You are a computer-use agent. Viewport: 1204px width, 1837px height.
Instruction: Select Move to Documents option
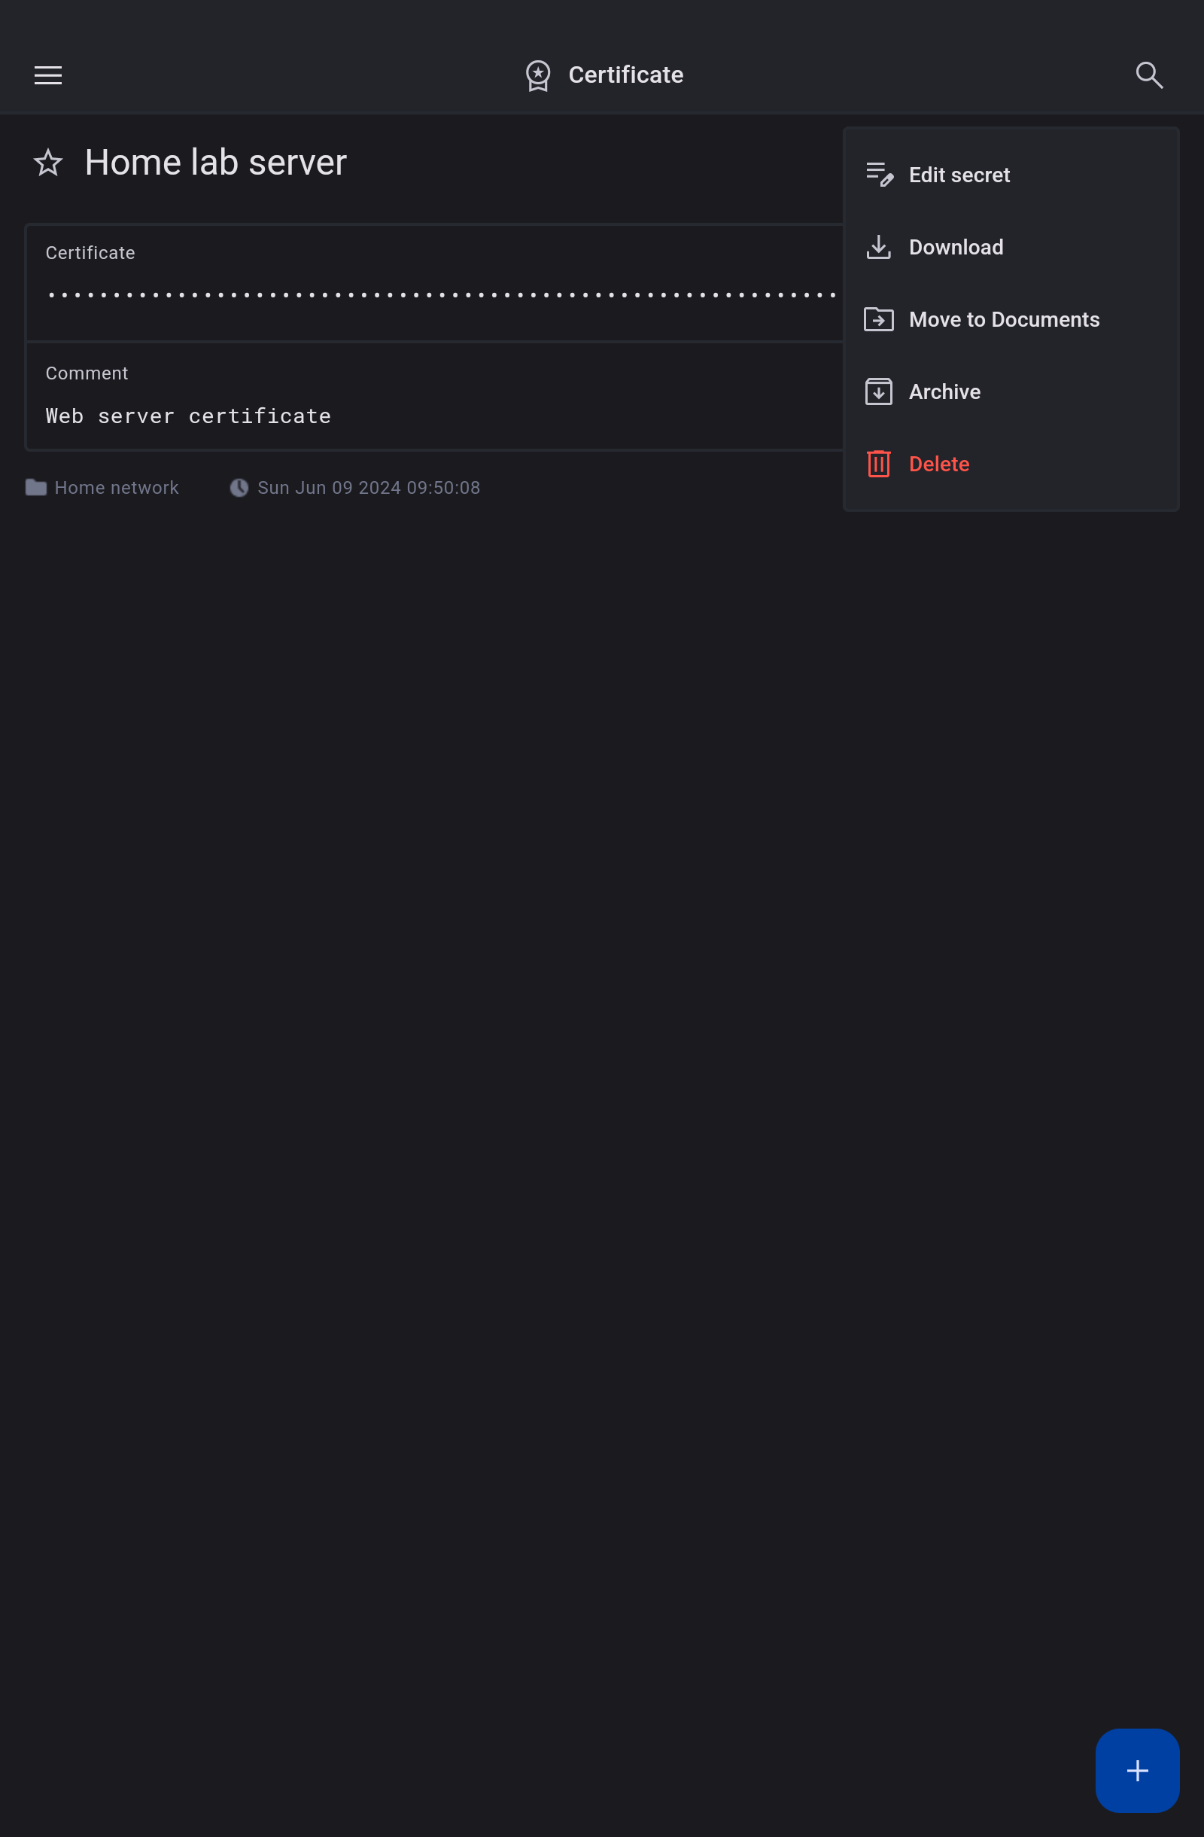(x=1004, y=319)
